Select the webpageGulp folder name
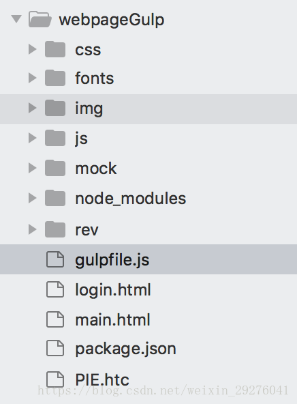The height and width of the screenshot is (404, 297). coord(112,20)
